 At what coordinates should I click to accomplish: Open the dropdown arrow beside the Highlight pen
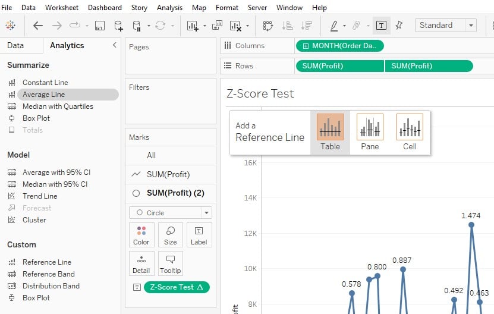point(344,26)
